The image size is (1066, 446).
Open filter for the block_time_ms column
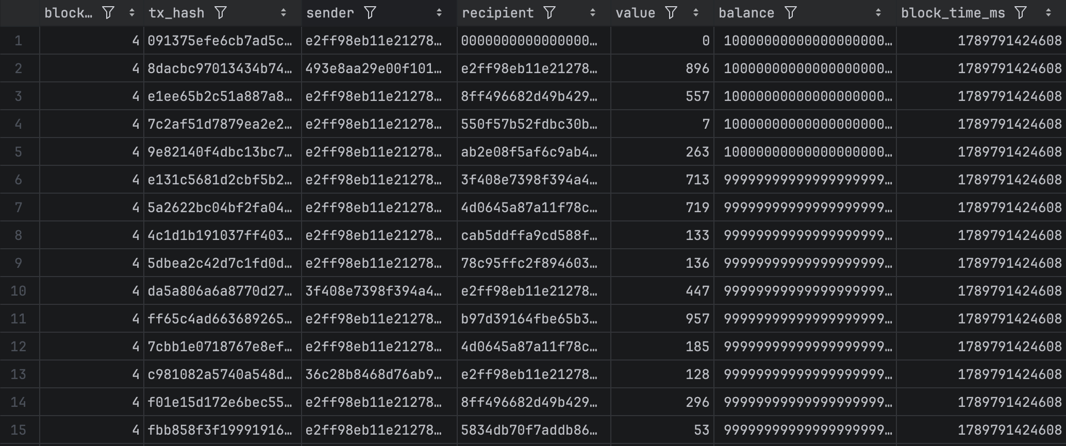[x=1021, y=13]
